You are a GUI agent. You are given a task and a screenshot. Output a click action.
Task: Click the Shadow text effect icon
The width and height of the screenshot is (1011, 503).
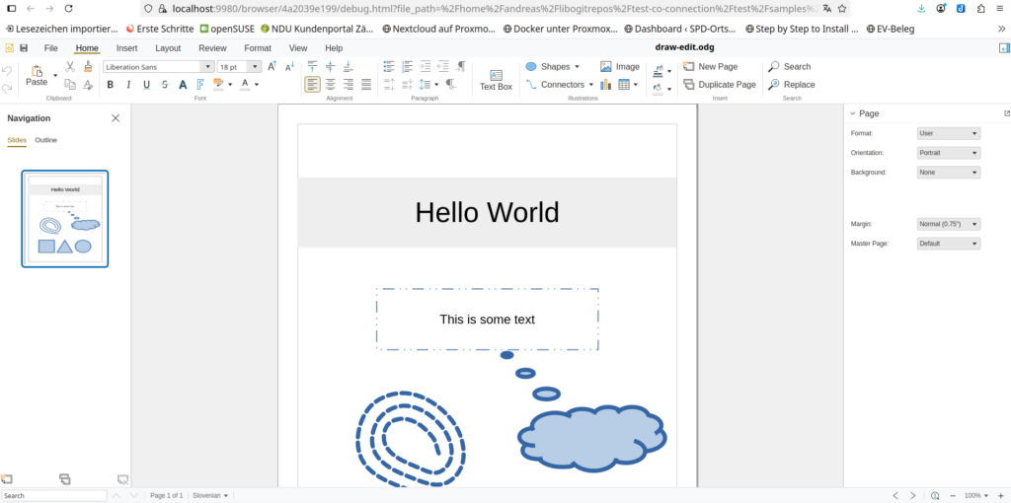[x=183, y=85]
